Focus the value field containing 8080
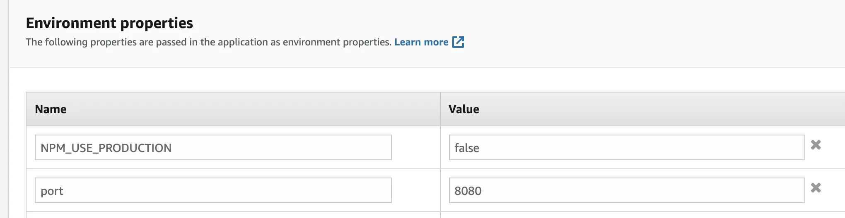 [x=626, y=190]
